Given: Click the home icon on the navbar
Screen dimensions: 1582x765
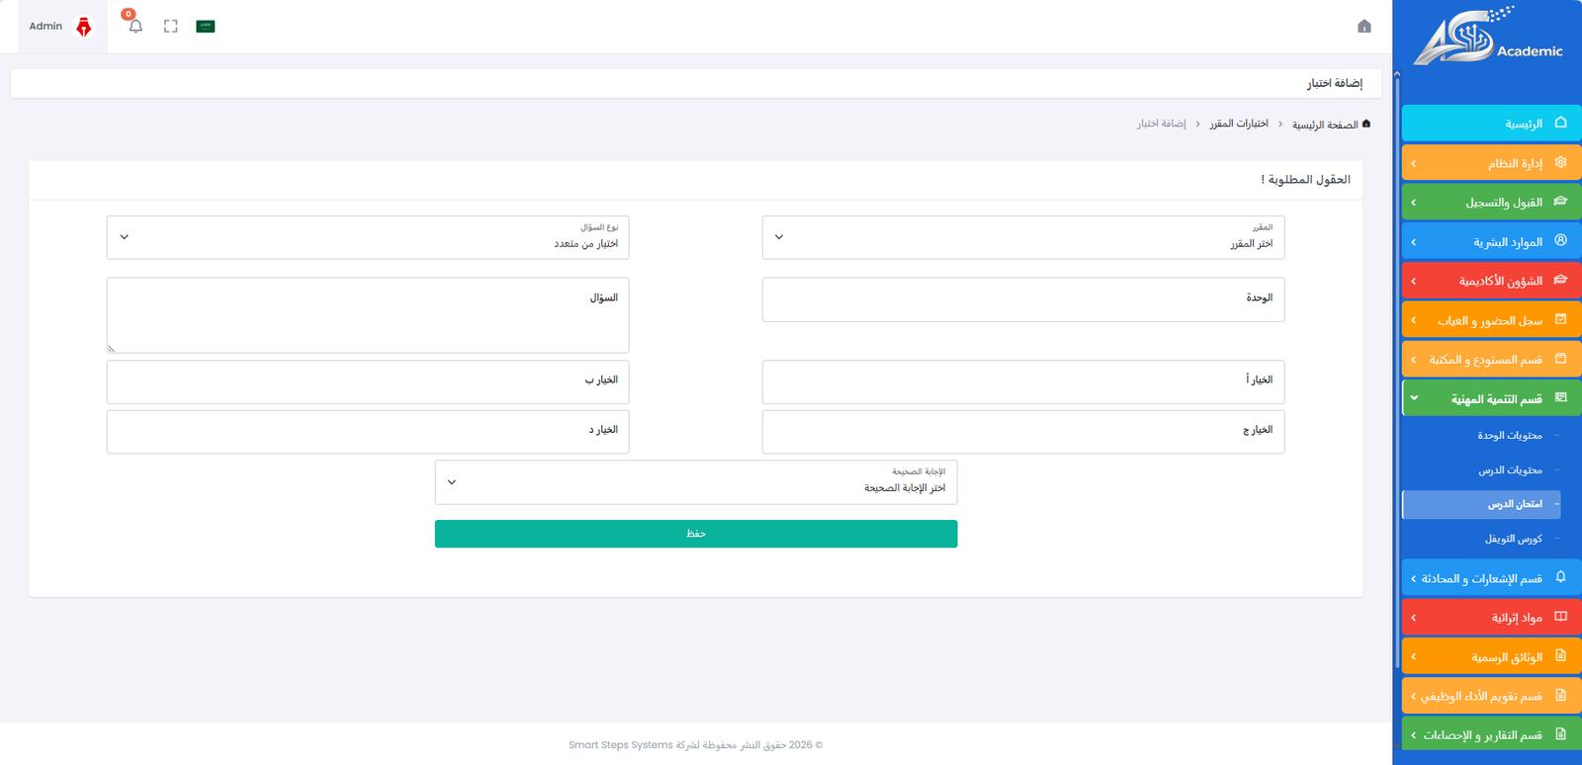Looking at the screenshot, I should click(1365, 29).
